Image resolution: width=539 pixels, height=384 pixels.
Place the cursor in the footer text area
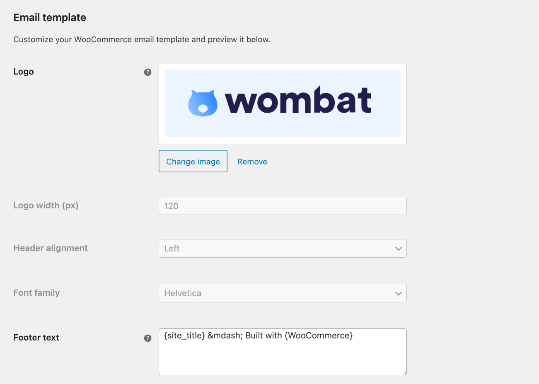point(283,352)
